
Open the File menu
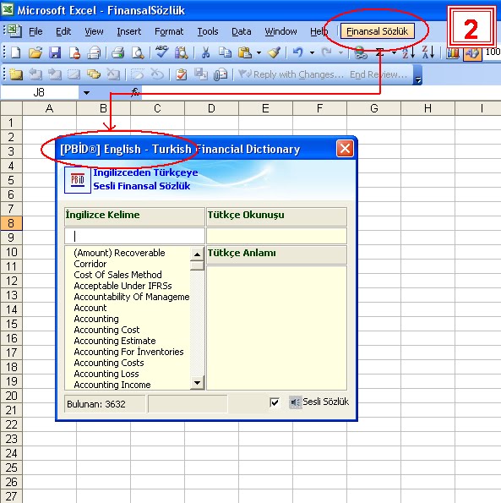click(35, 31)
